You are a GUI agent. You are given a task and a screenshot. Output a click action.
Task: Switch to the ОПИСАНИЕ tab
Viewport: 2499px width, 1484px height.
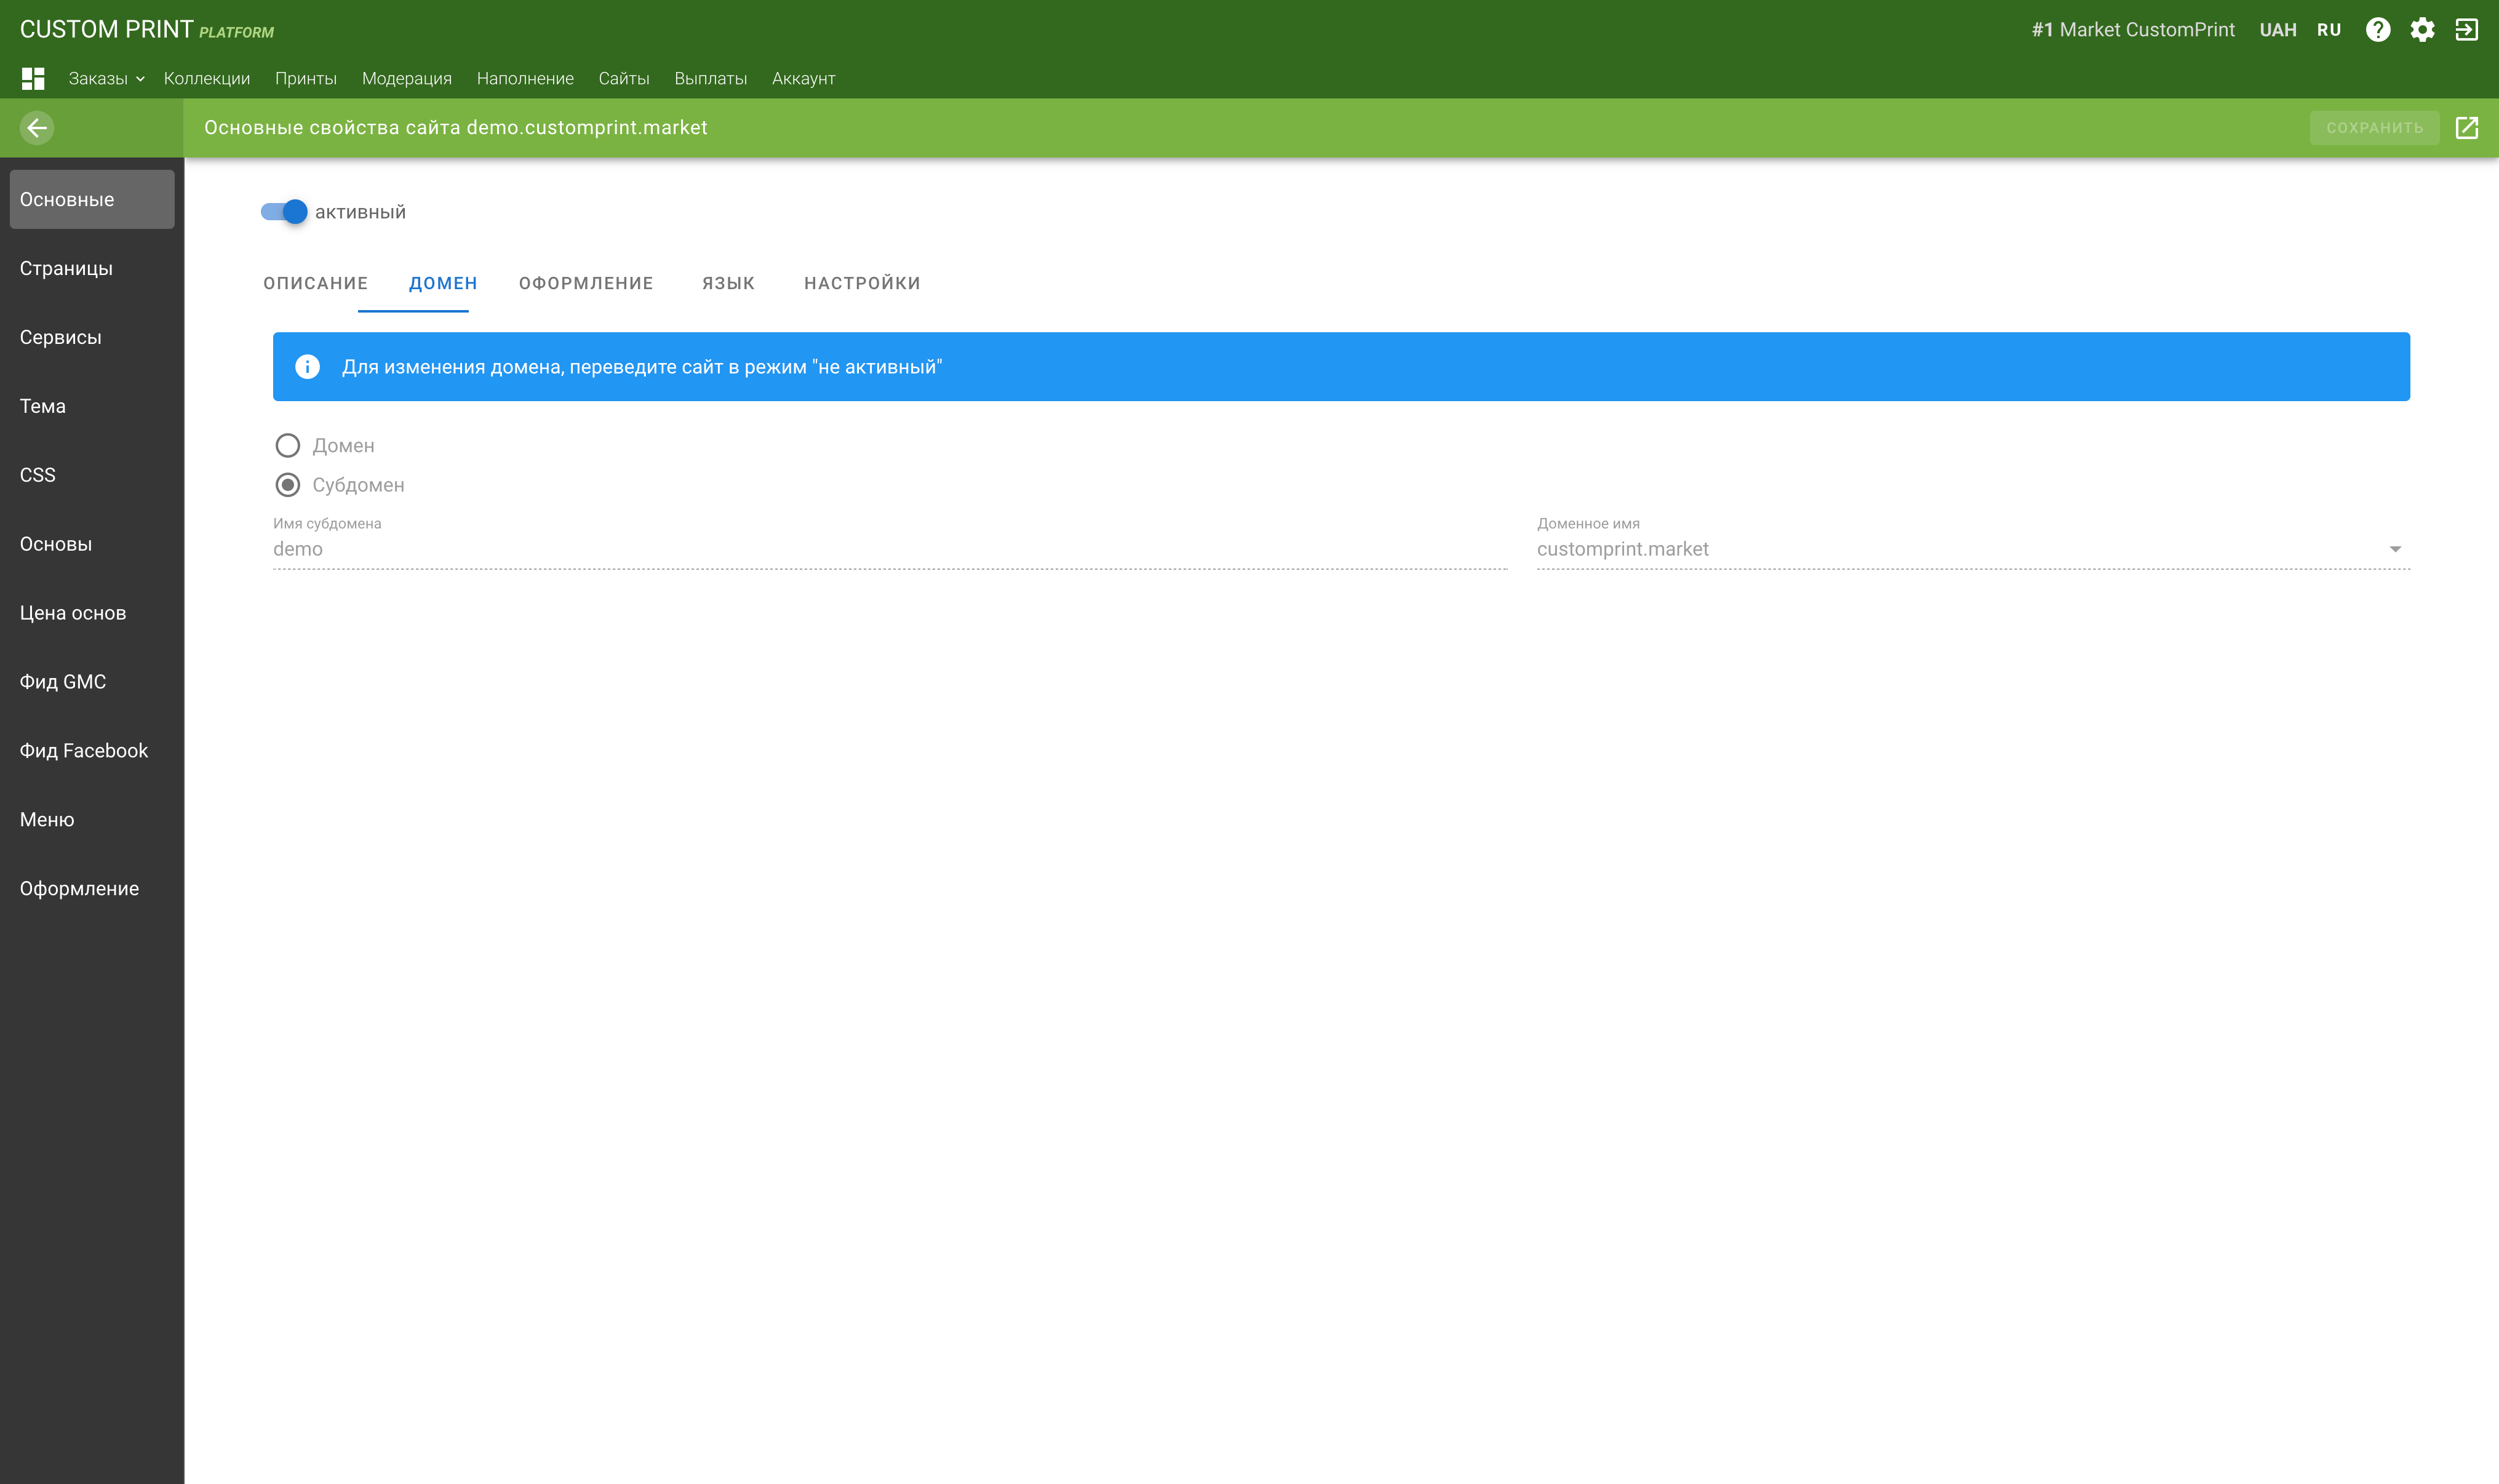click(x=316, y=284)
